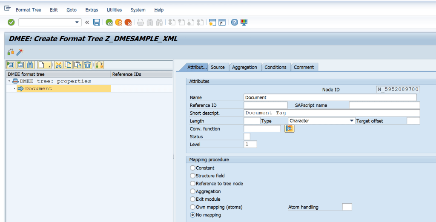Save the format tree with diskette icon
Screen dimensions: 436x222
(x=97, y=22)
